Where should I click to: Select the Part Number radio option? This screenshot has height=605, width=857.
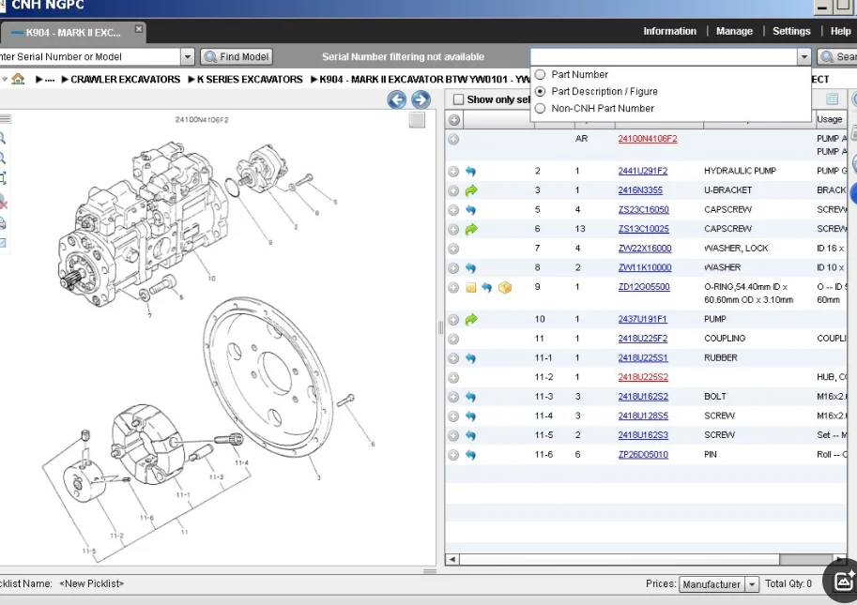coord(540,75)
